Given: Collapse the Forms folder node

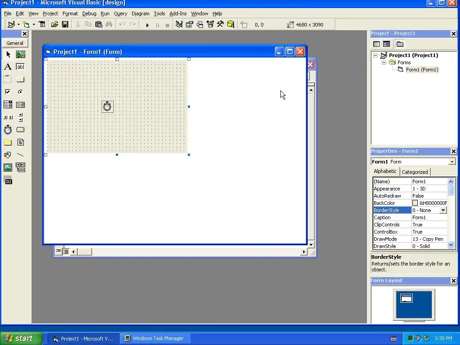Looking at the screenshot, I should point(384,62).
